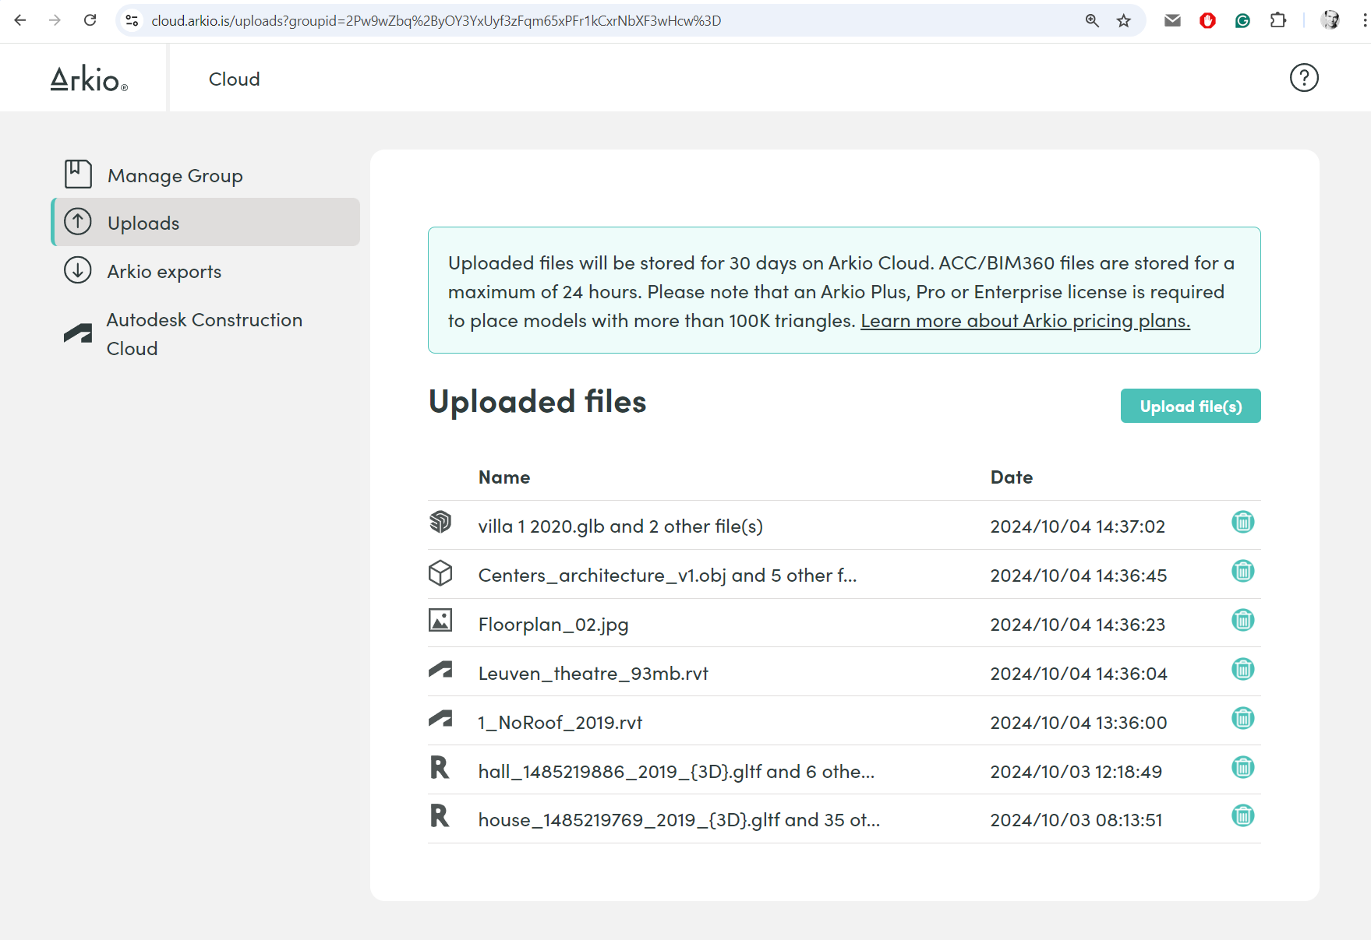
Task: Click the Name column header
Action: 504,477
